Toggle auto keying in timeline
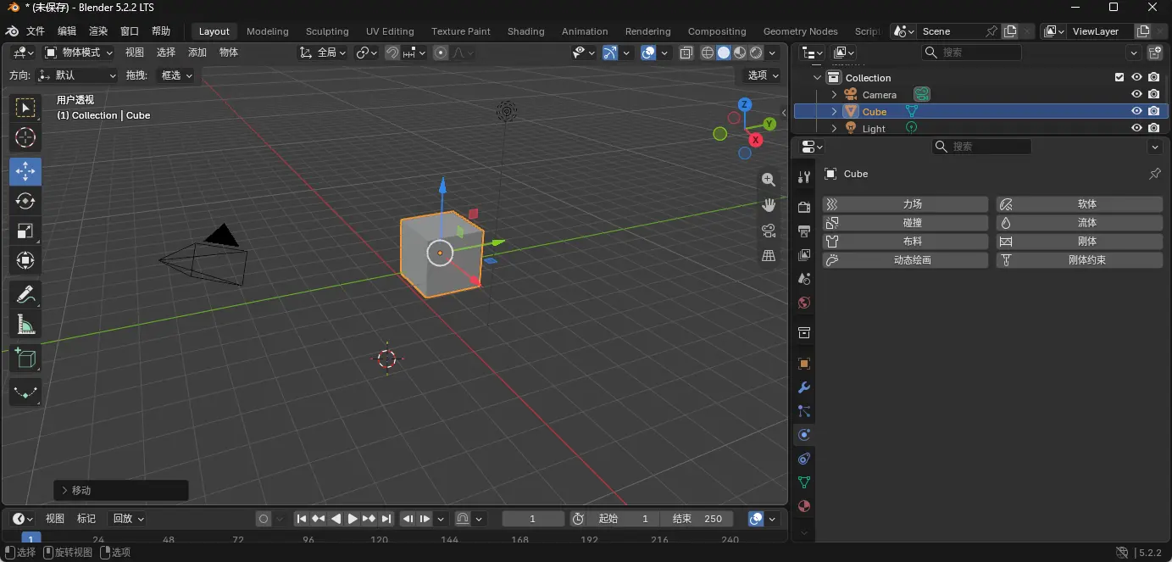 click(x=264, y=519)
